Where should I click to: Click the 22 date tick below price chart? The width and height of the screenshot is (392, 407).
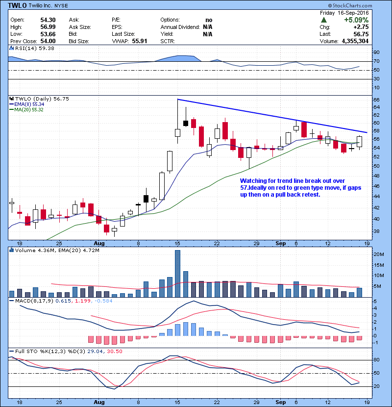point(217,244)
